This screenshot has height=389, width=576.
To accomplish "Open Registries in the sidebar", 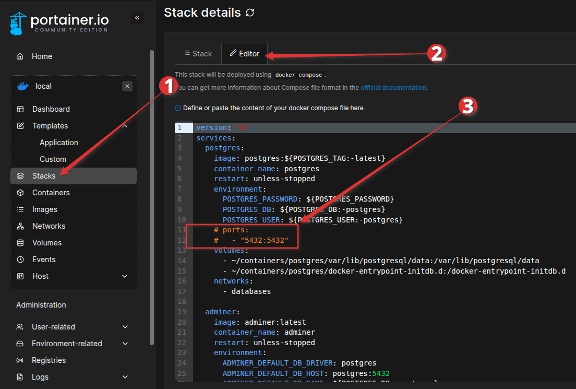I will 49,360.
